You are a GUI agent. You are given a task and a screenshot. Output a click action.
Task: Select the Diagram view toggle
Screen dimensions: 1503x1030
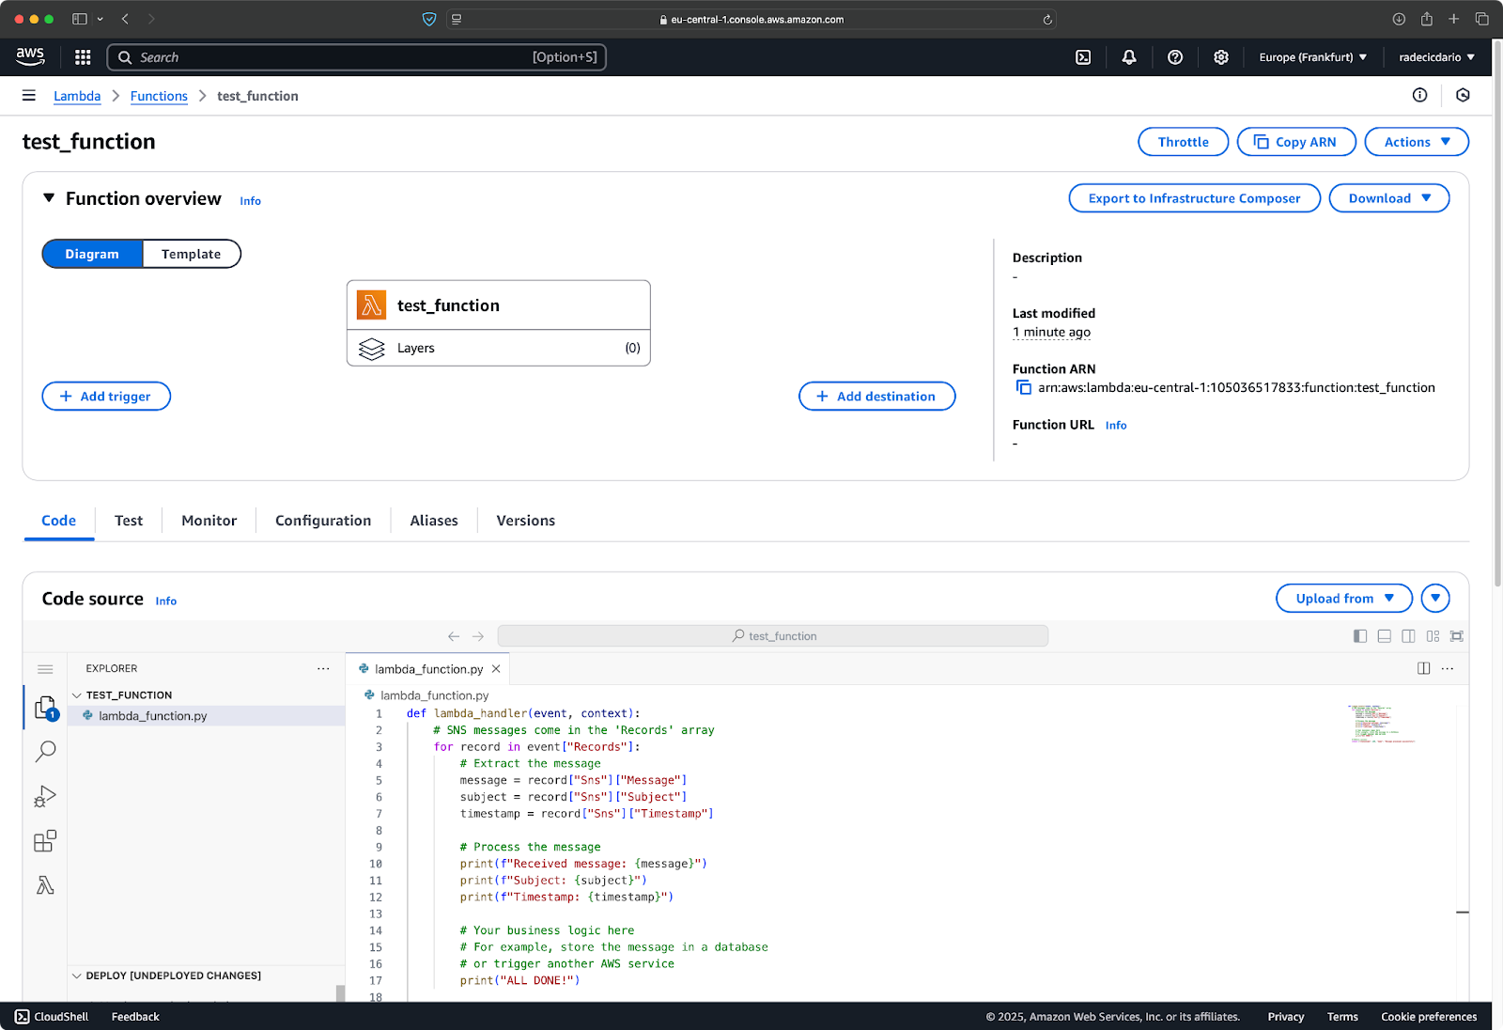tap(92, 254)
